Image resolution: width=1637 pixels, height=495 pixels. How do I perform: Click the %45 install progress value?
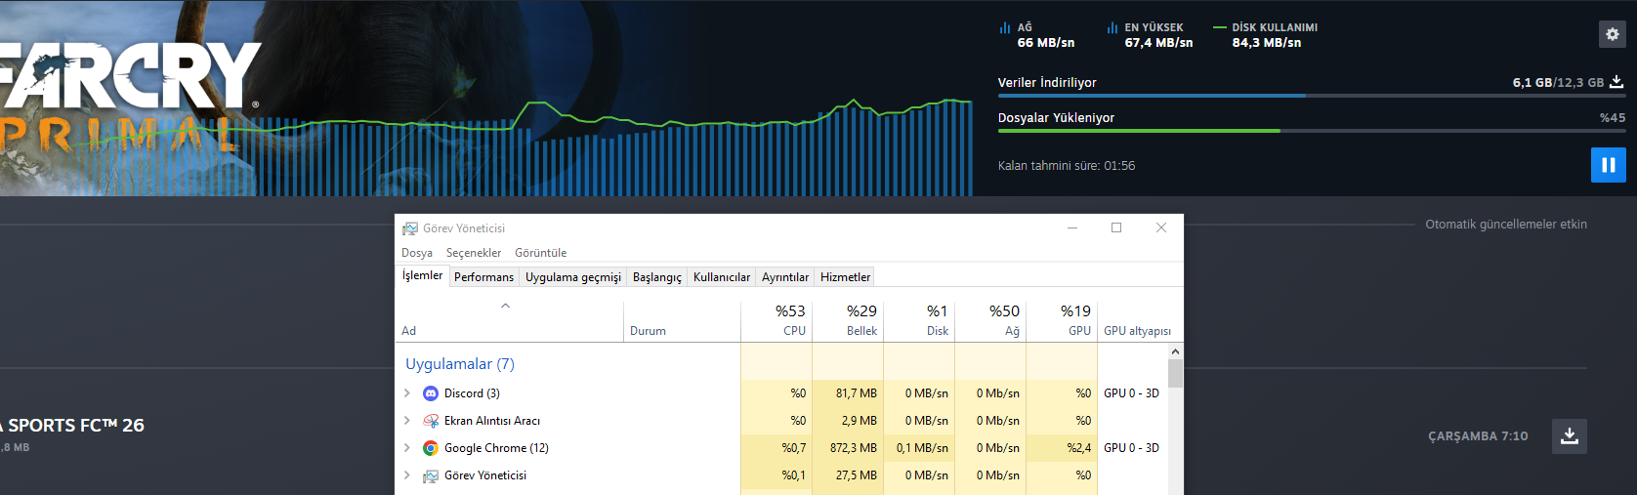pyautogui.click(x=1613, y=118)
